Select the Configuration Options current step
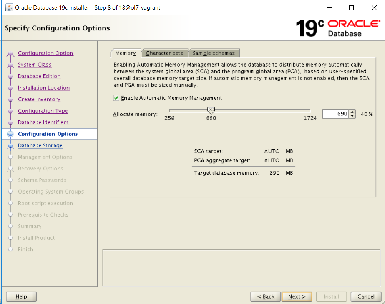385x304 pixels. click(x=48, y=134)
